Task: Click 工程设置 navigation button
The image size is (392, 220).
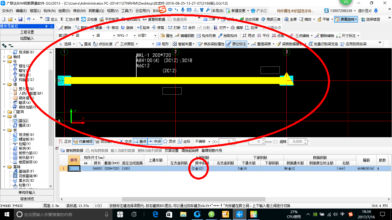Action: [27, 32]
